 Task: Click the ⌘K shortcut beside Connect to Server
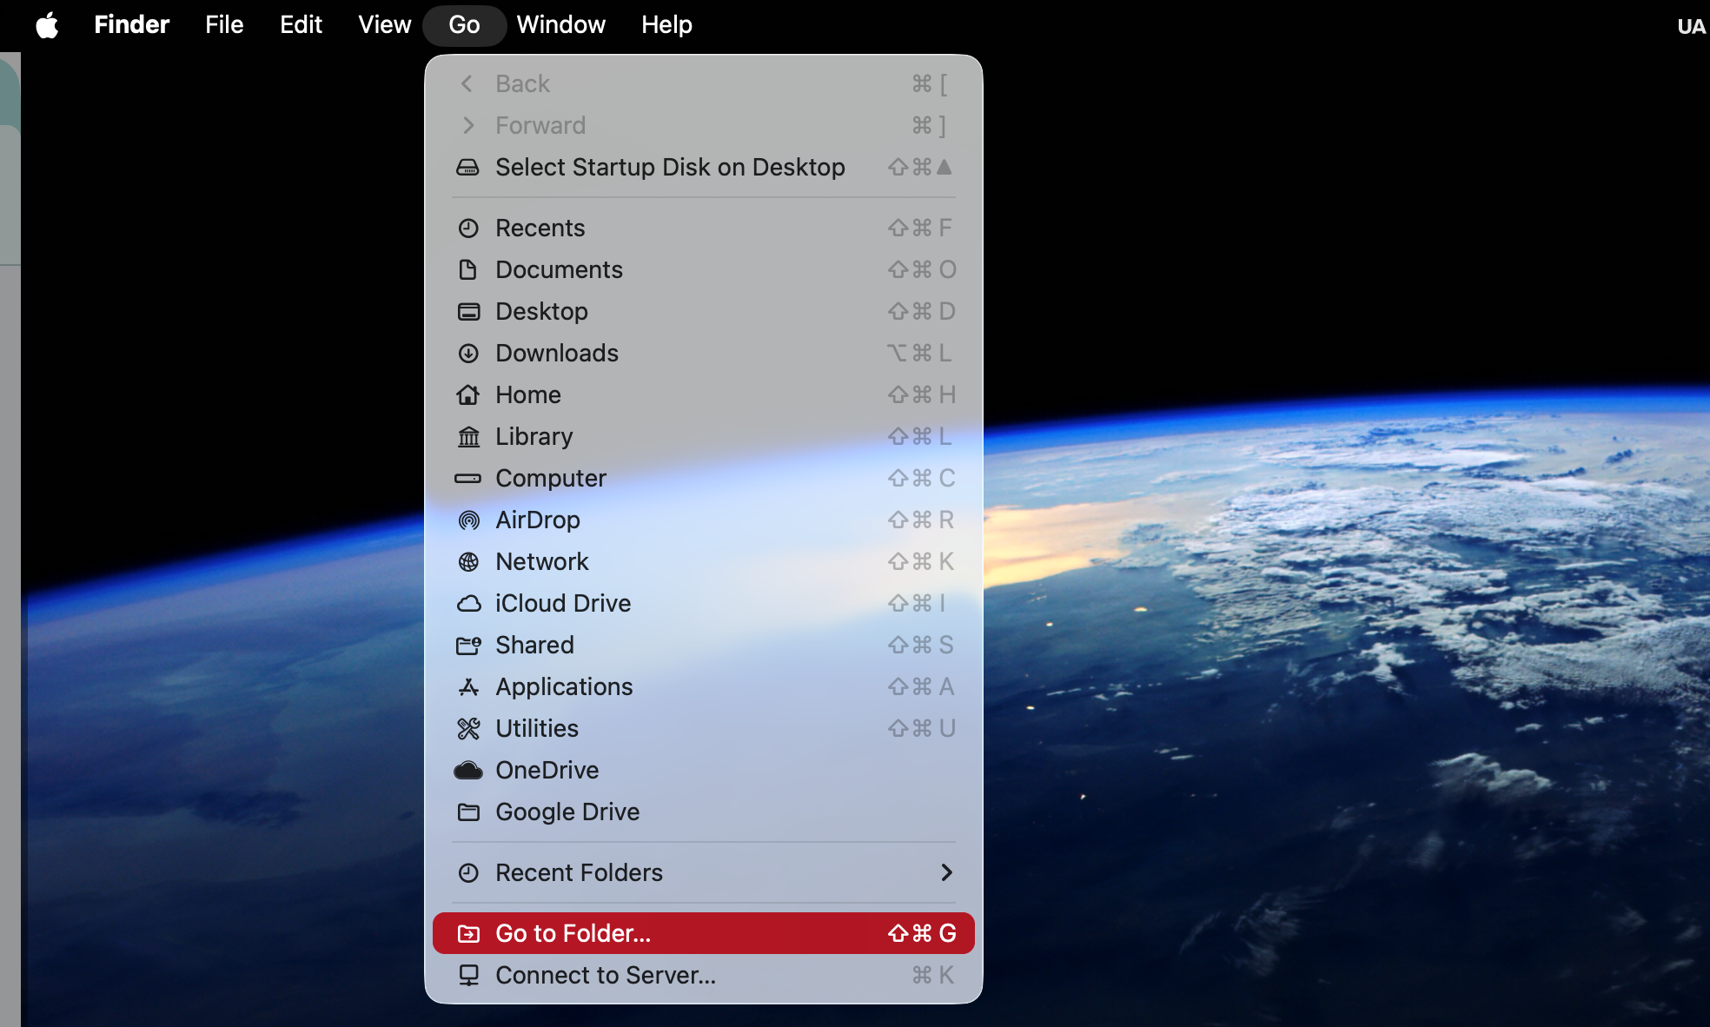tap(932, 975)
